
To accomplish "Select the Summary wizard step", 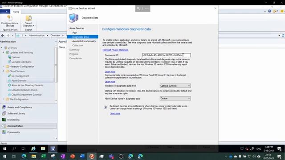I will pos(74,50).
